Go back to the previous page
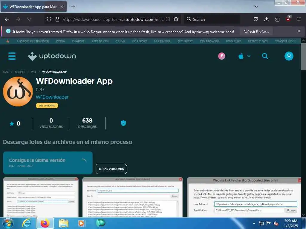This screenshot has height=229, width=306. click(7, 19)
